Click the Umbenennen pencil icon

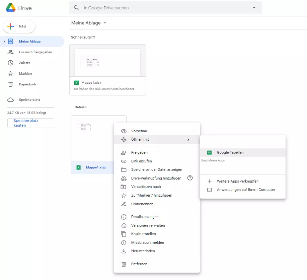click(124, 204)
